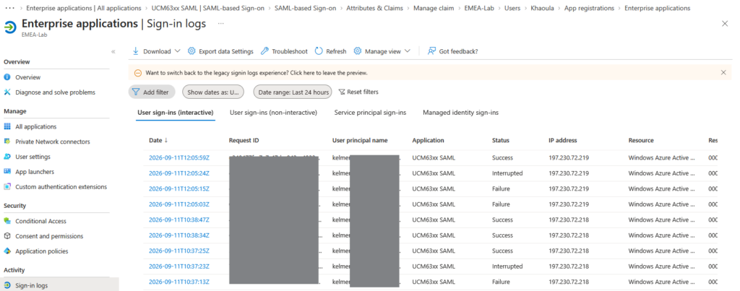Switch to User sign-ins (non-interactive) tab

pos(273,113)
